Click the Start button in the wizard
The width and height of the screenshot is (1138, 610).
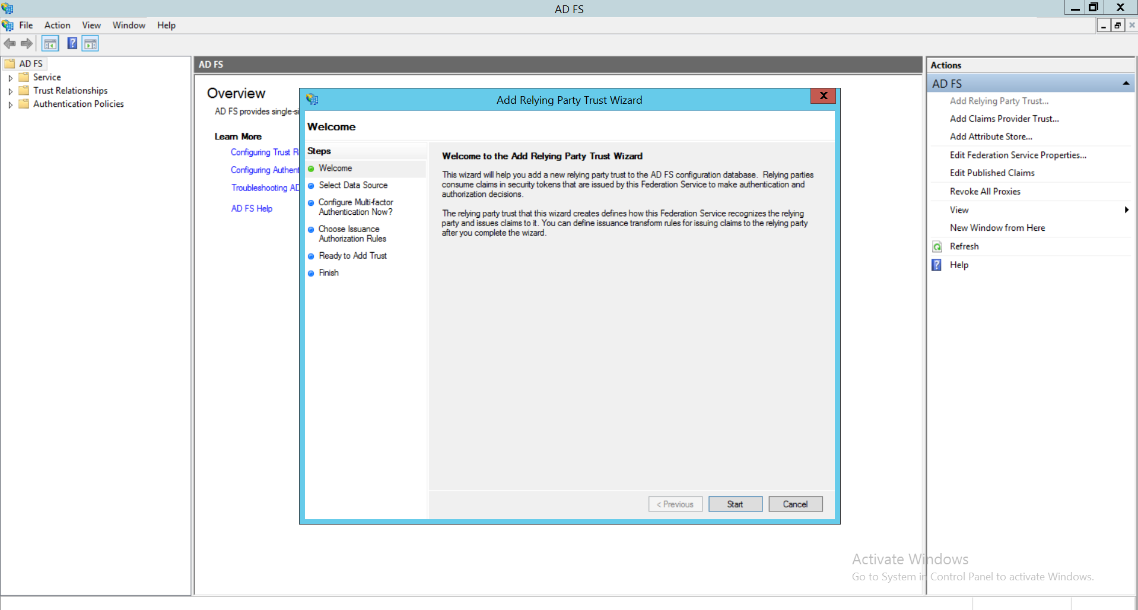click(x=735, y=504)
